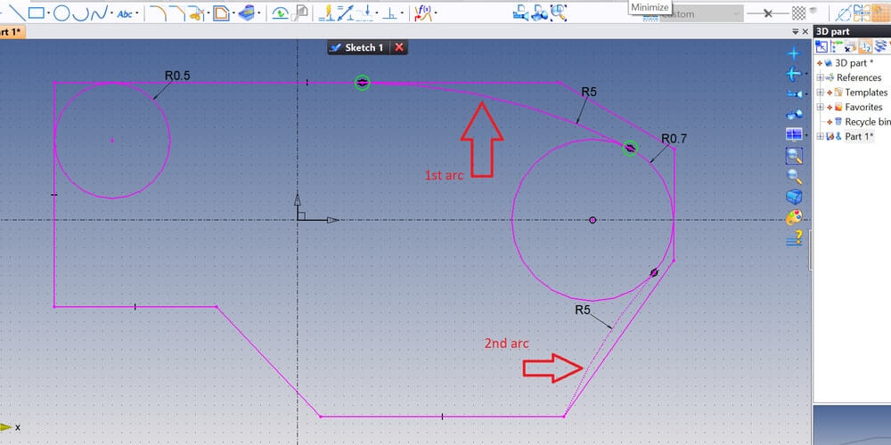Click the blue 3D shapes view icon
The width and height of the screenshot is (891, 445).
(794, 115)
